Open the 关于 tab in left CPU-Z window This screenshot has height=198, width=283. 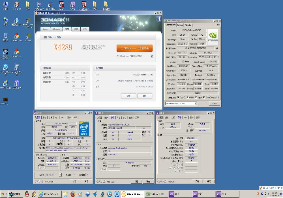click(x=75, y=118)
